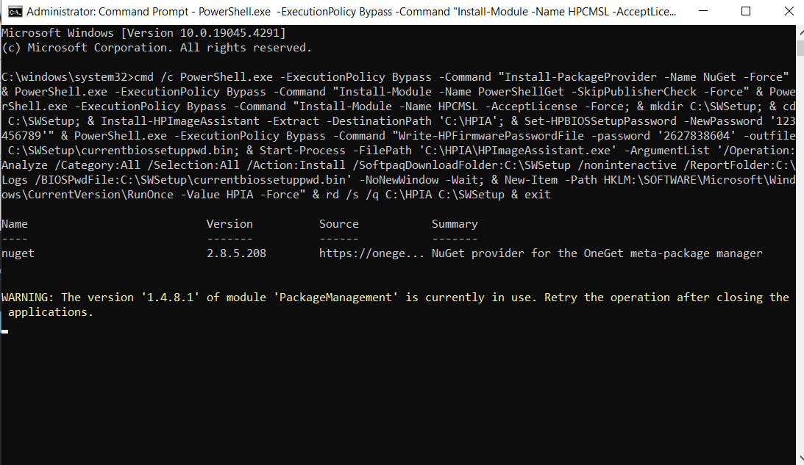Click the truncated 'https://onege...' source
This screenshot has width=804, height=465.
[371, 253]
